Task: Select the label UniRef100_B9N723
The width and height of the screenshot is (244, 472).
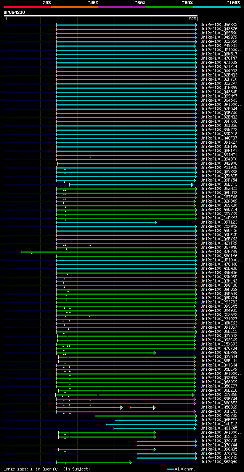Action: pyautogui.click(x=219, y=130)
